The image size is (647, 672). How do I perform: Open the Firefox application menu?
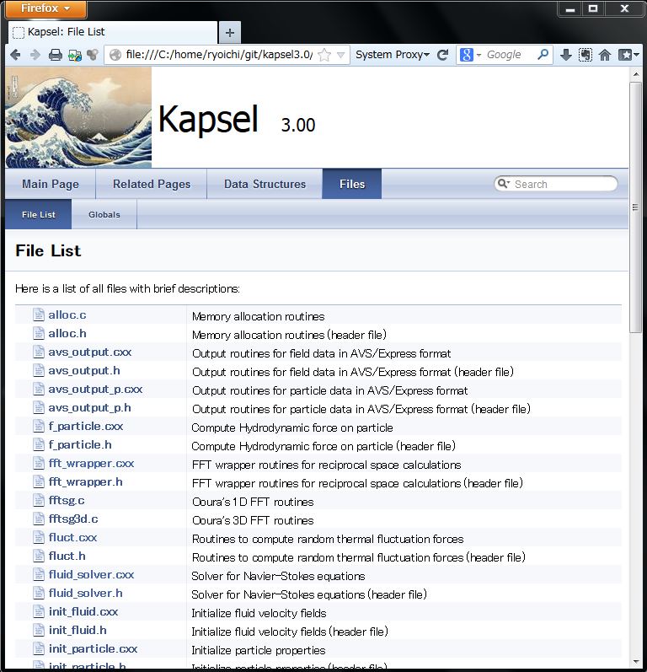pos(44,8)
